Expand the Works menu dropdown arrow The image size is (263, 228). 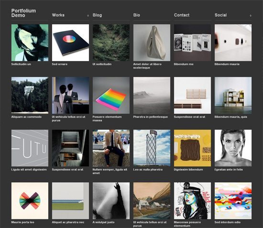pos(88,15)
